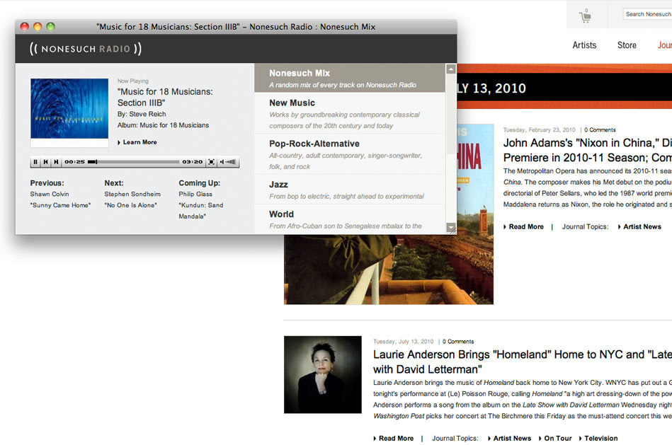Skip back to the previous track
This screenshot has width=672, height=445.
[45, 162]
